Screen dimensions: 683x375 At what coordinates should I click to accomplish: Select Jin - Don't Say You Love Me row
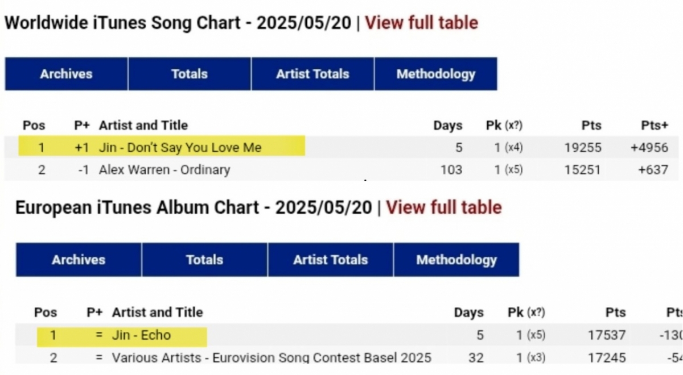[180, 148]
